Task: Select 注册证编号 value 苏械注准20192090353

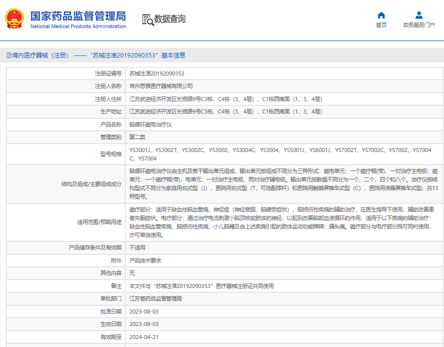Action: (156, 73)
